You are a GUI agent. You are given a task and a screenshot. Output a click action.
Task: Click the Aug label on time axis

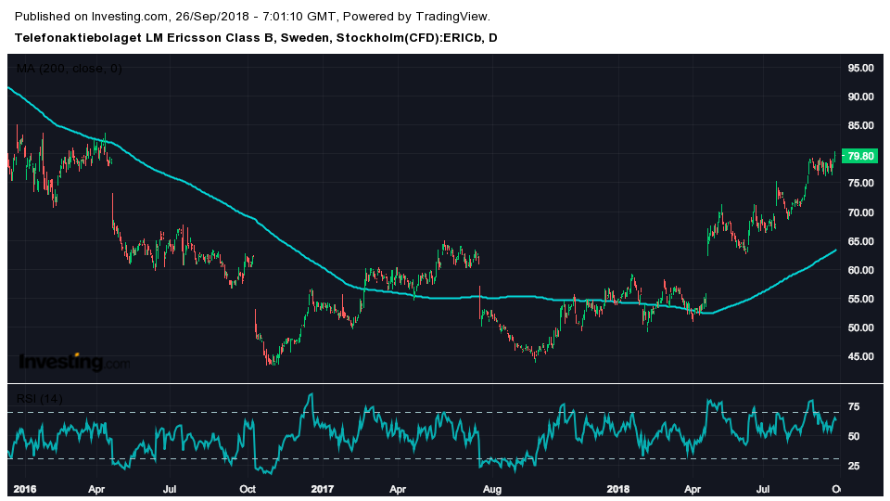coord(492,489)
